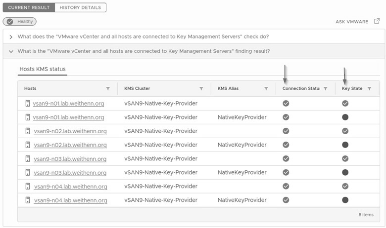Click host icon for vsan9-n01 row without alias
The image size is (386, 228).
(x=28, y=103)
